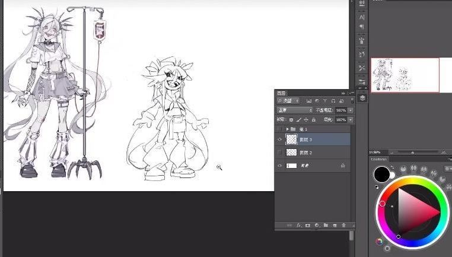Open the layer opacity dropdown arrow

tap(351, 110)
